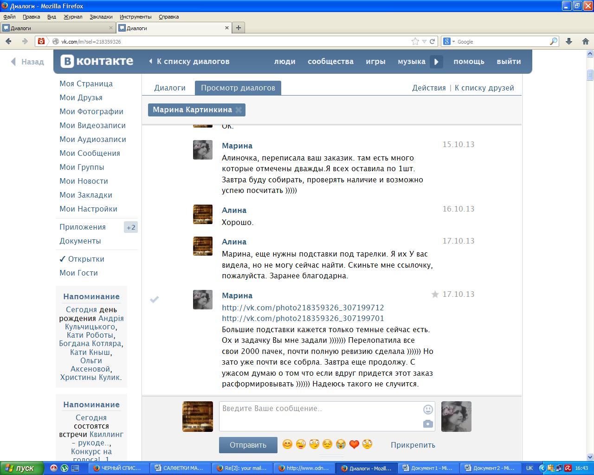The width and height of the screenshot is (594, 475).
Task: Open Моя Страница in sidebar
Action: (86, 83)
